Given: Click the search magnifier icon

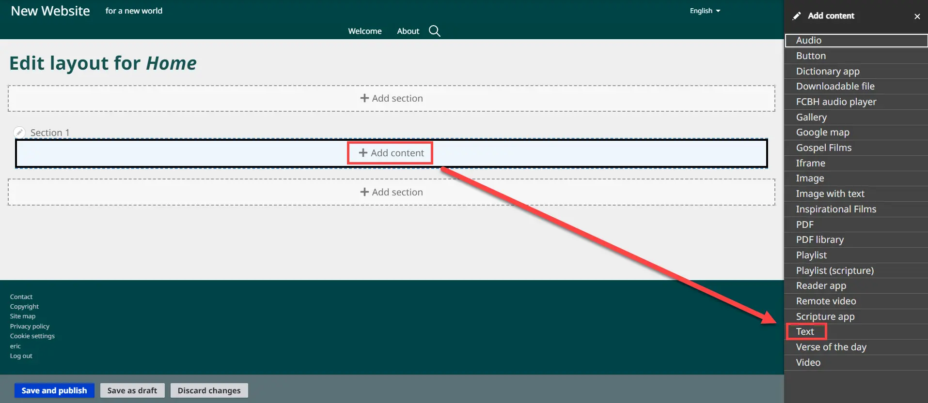Looking at the screenshot, I should coord(434,31).
